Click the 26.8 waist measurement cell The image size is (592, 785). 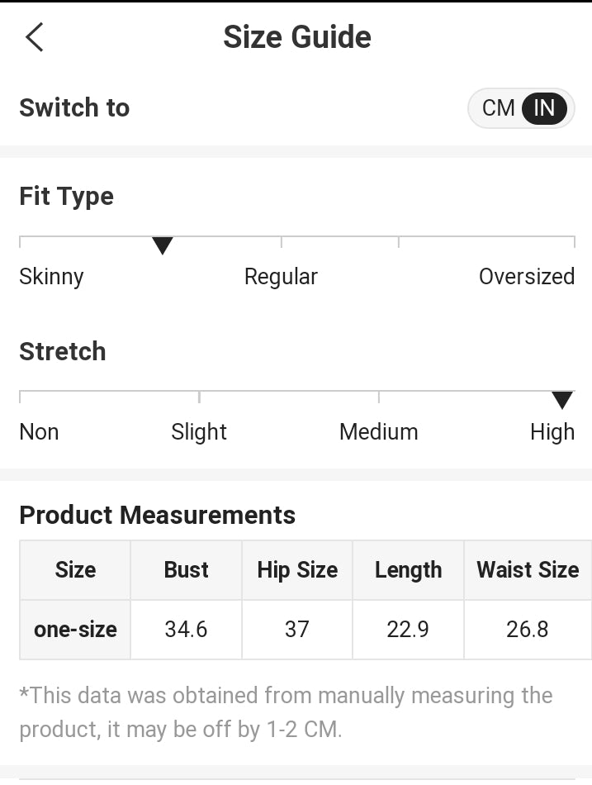[x=528, y=630]
